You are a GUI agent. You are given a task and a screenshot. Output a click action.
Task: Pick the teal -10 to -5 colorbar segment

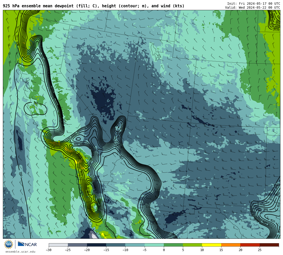pos(135,245)
